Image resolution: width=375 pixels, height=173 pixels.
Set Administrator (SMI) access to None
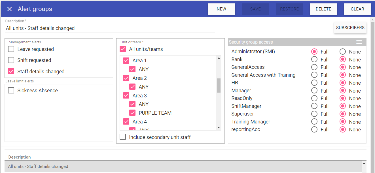(x=343, y=52)
